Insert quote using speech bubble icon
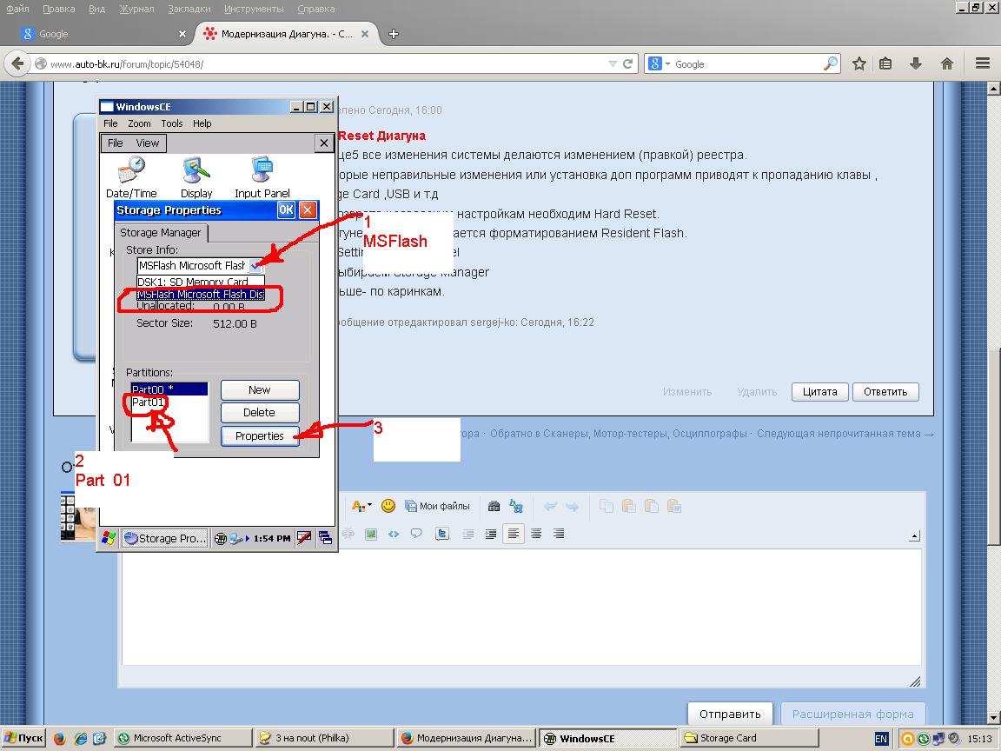Viewport: 1001px width, 751px height. (x=416, y=534)
